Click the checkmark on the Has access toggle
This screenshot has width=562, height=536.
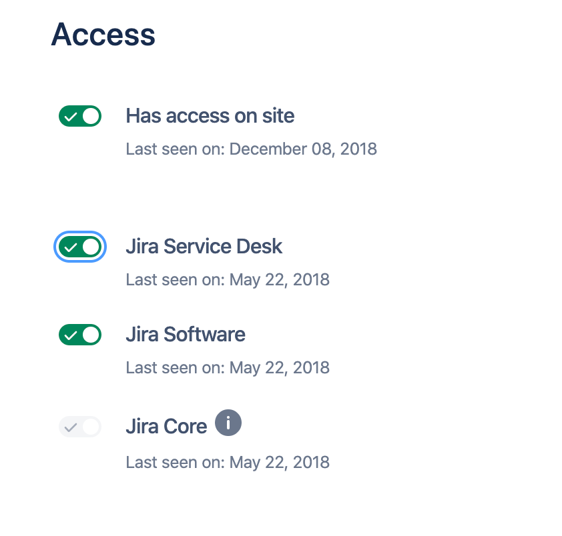pos(72,115)
